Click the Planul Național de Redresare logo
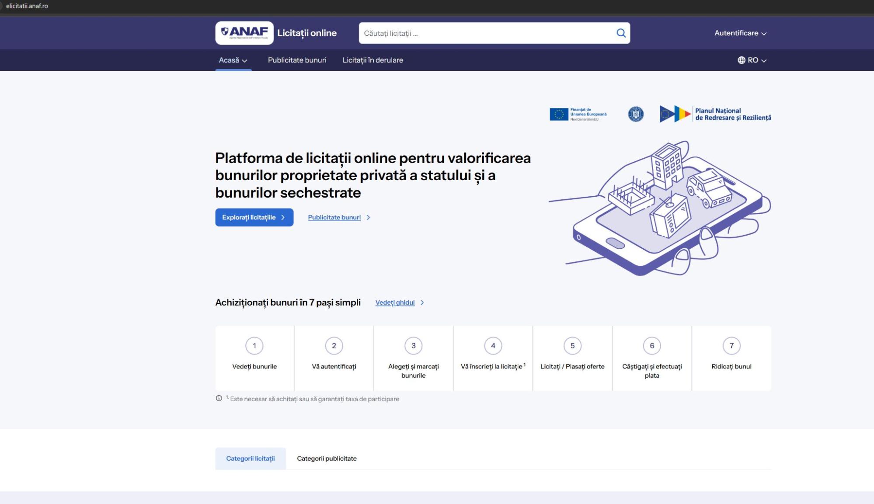 (715, 114)
